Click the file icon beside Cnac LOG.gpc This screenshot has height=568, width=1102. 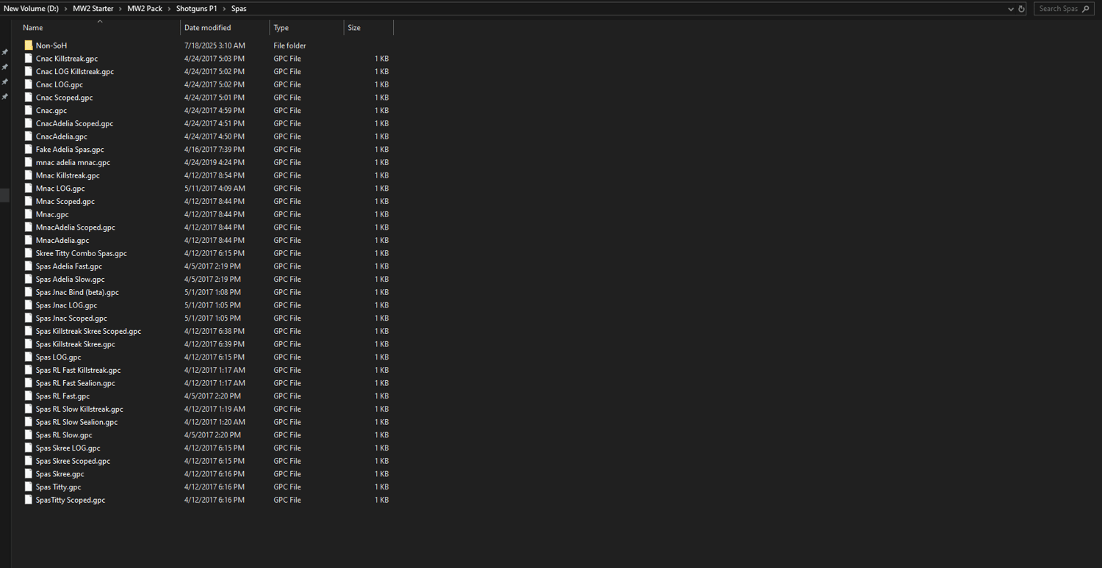click(x=29, y=84)
